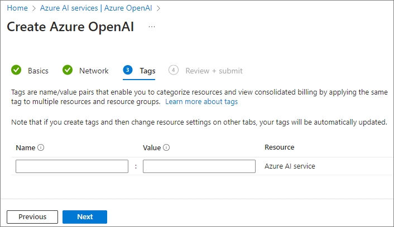394x227 pixels.
Task: Open Azure AI services | Azure OpenAI breadcrumb
Action: click(96, 8)
